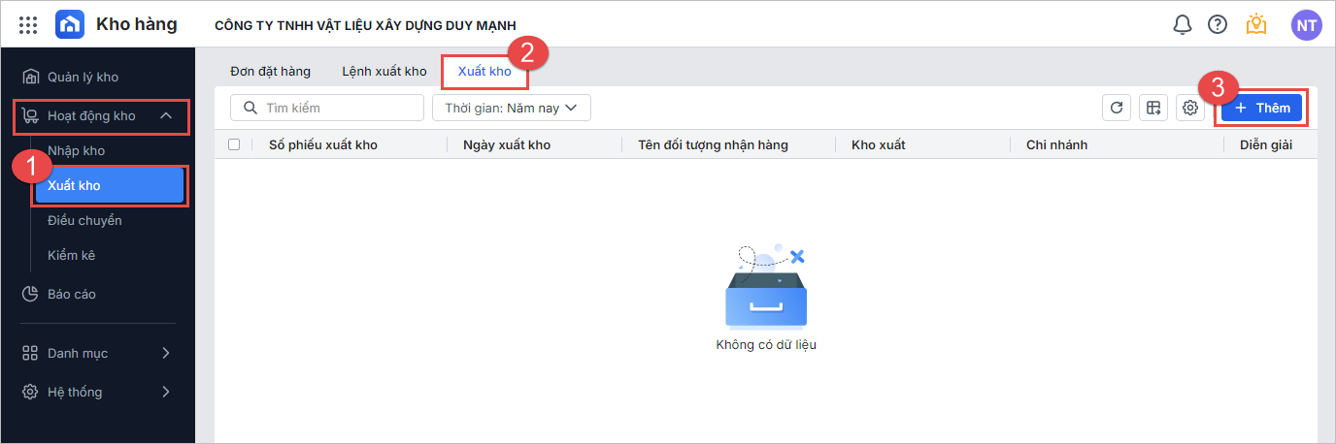Open Báo cáo in the sidebar
This screenshot has width=1336, height=444.
point(72,294)
